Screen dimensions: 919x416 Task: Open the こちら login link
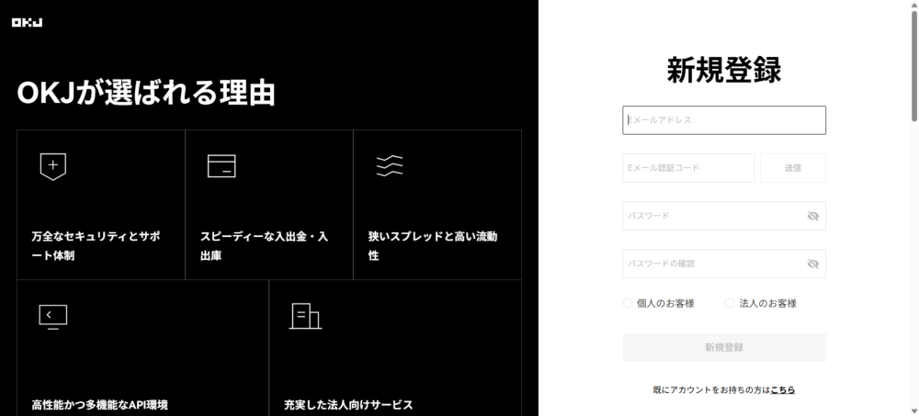coord(783,390)
